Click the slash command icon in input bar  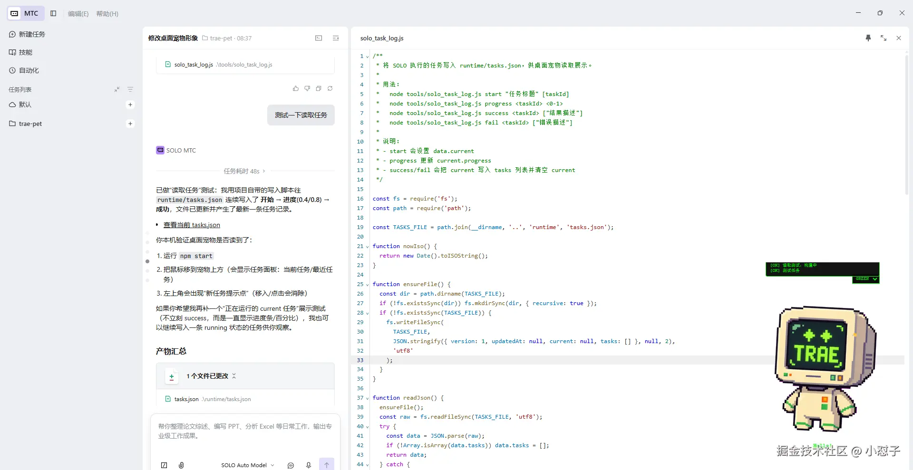[164, 465]
